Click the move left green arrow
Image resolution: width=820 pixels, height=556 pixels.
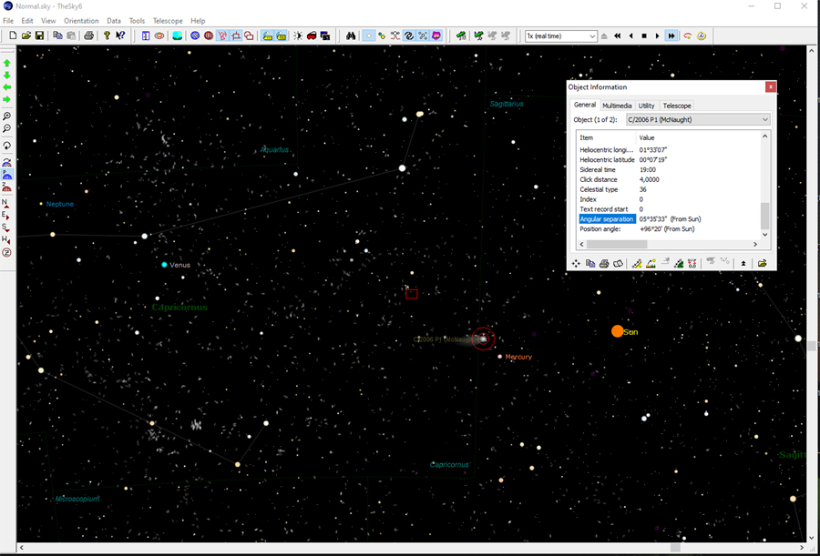(x=6, y=87)
